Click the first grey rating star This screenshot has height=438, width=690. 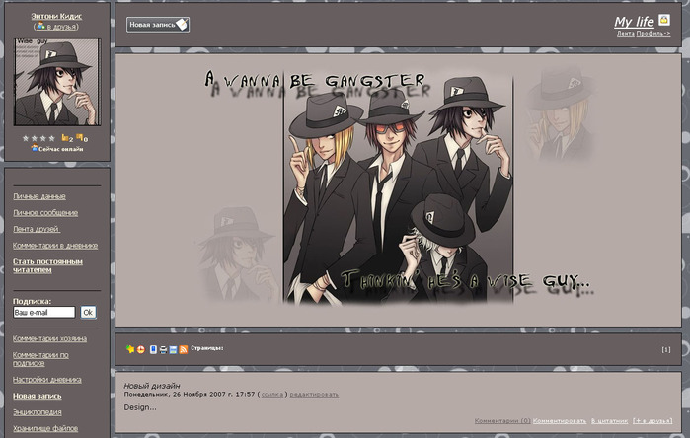26,138
